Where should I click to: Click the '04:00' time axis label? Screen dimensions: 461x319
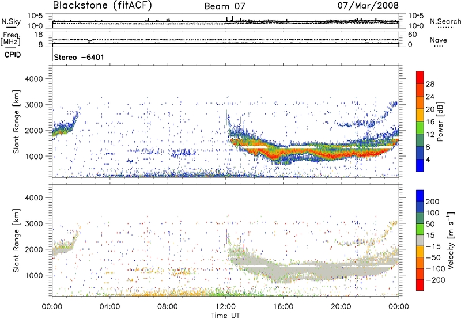pyautogui.click(x=109, y=307)
